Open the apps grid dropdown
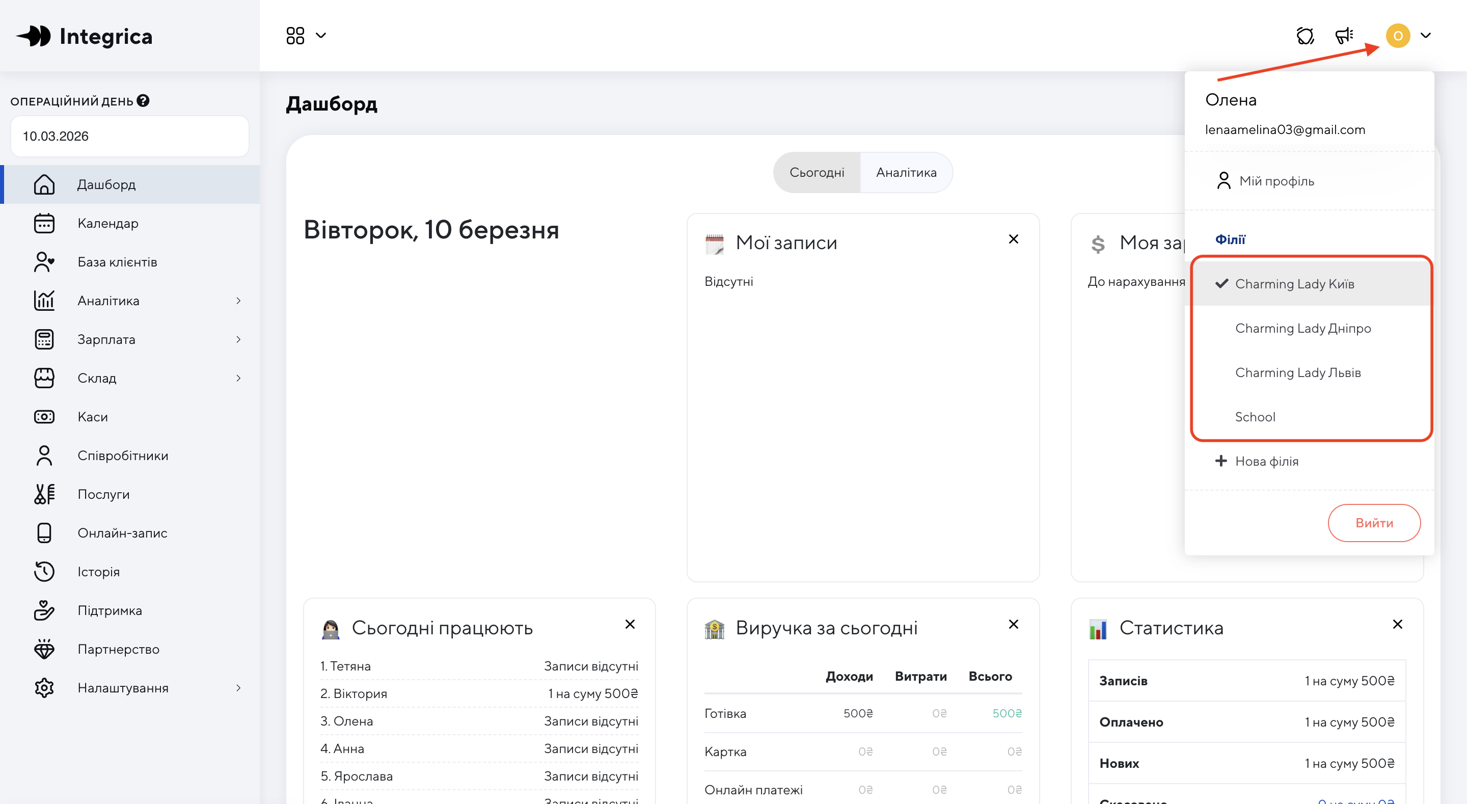This screenshot has width=1467, height=804. (305, 36)
